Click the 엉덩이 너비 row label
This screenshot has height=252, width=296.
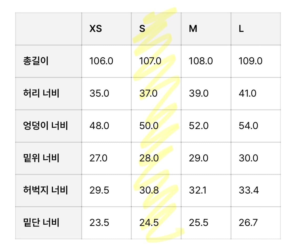point(46,126)
